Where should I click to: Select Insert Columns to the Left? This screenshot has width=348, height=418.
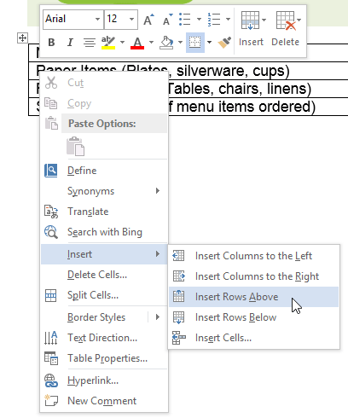[x=253, y=256]
